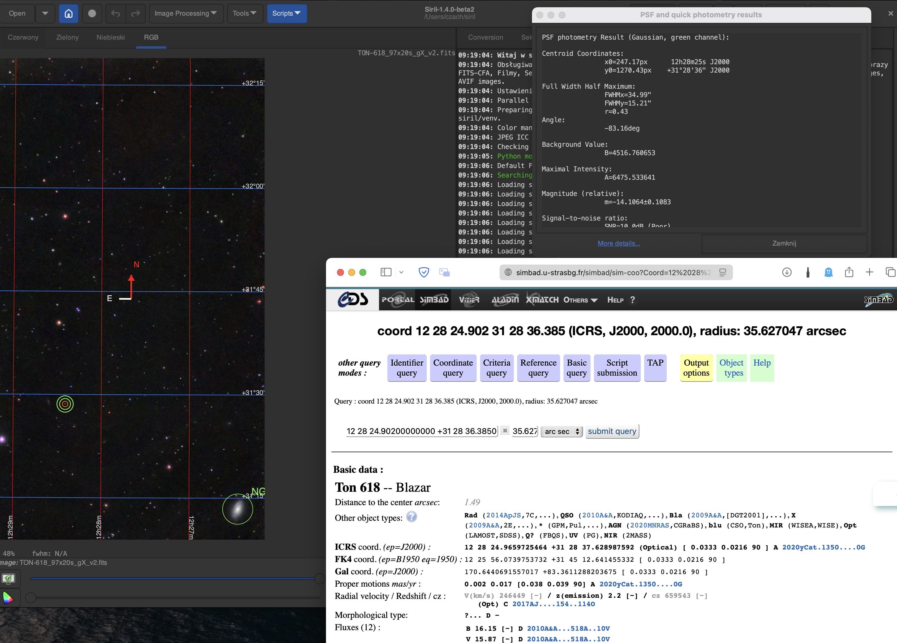
Task: Open Safari downloads icon
Action: tap(787, 272)
